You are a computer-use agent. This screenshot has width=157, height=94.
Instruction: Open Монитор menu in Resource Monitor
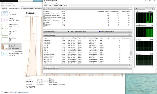pyautogui.click(x=51, y=3)
